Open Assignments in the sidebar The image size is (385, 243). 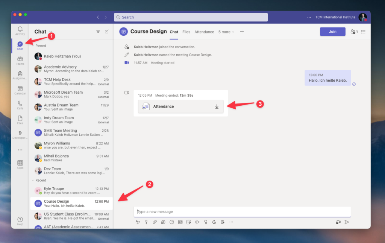tap(20, 75)
